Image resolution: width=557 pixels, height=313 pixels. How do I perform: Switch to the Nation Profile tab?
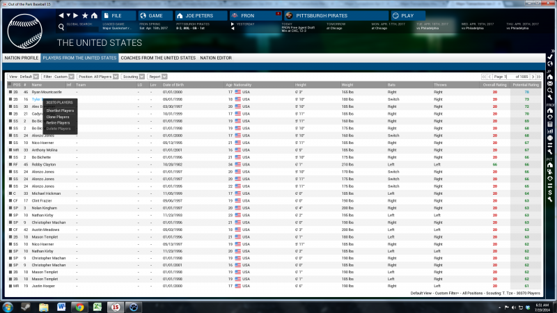[22, 58]
